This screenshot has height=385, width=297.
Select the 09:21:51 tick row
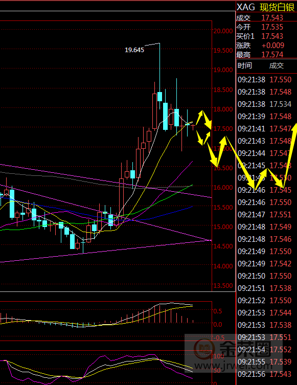point(265,288)
